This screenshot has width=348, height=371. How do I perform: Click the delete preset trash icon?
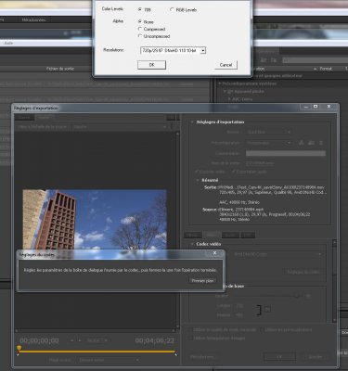(x=321, y=143)
